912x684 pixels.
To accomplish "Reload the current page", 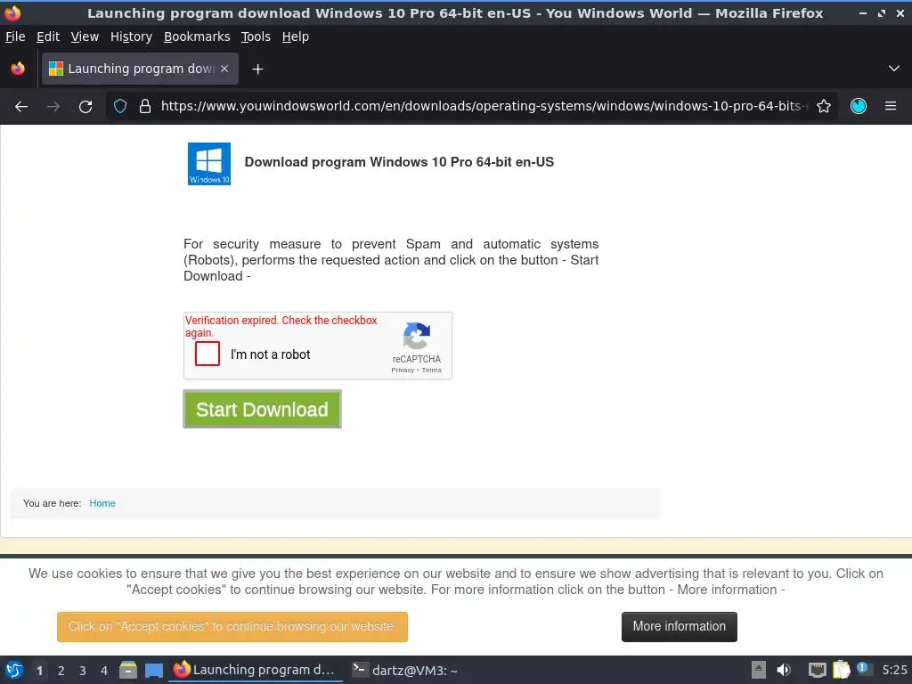I will click(x=85, y=107).
